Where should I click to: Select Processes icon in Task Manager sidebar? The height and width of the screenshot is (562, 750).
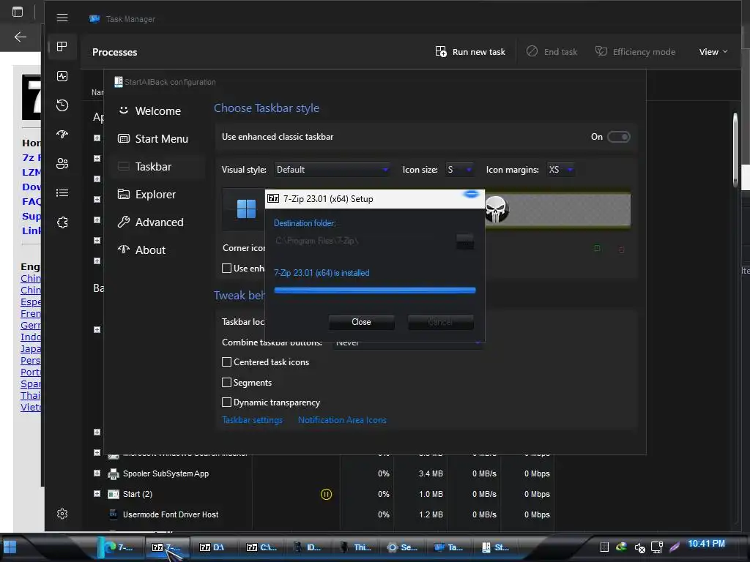[x=62, y=46]
